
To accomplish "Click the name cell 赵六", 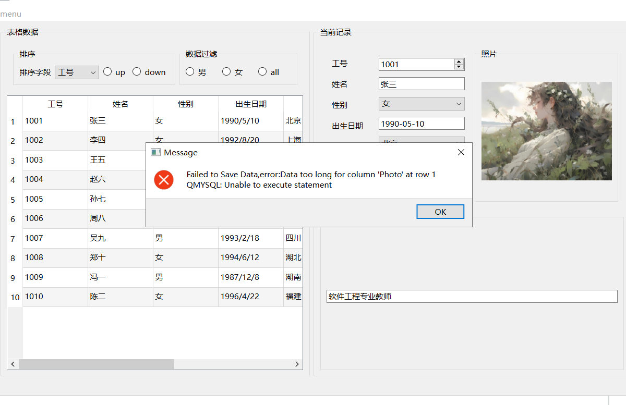I will click(x=117, y=179).
